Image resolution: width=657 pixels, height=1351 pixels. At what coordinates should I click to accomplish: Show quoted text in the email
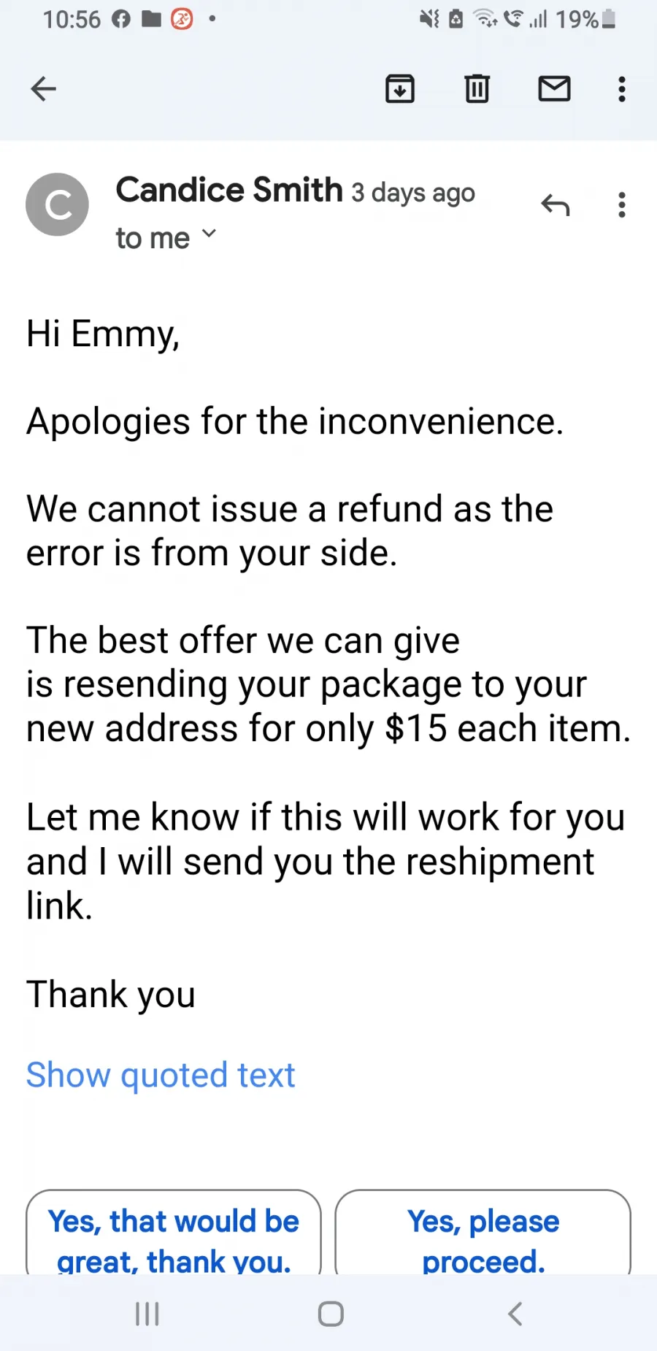(x=161, y=1075)
